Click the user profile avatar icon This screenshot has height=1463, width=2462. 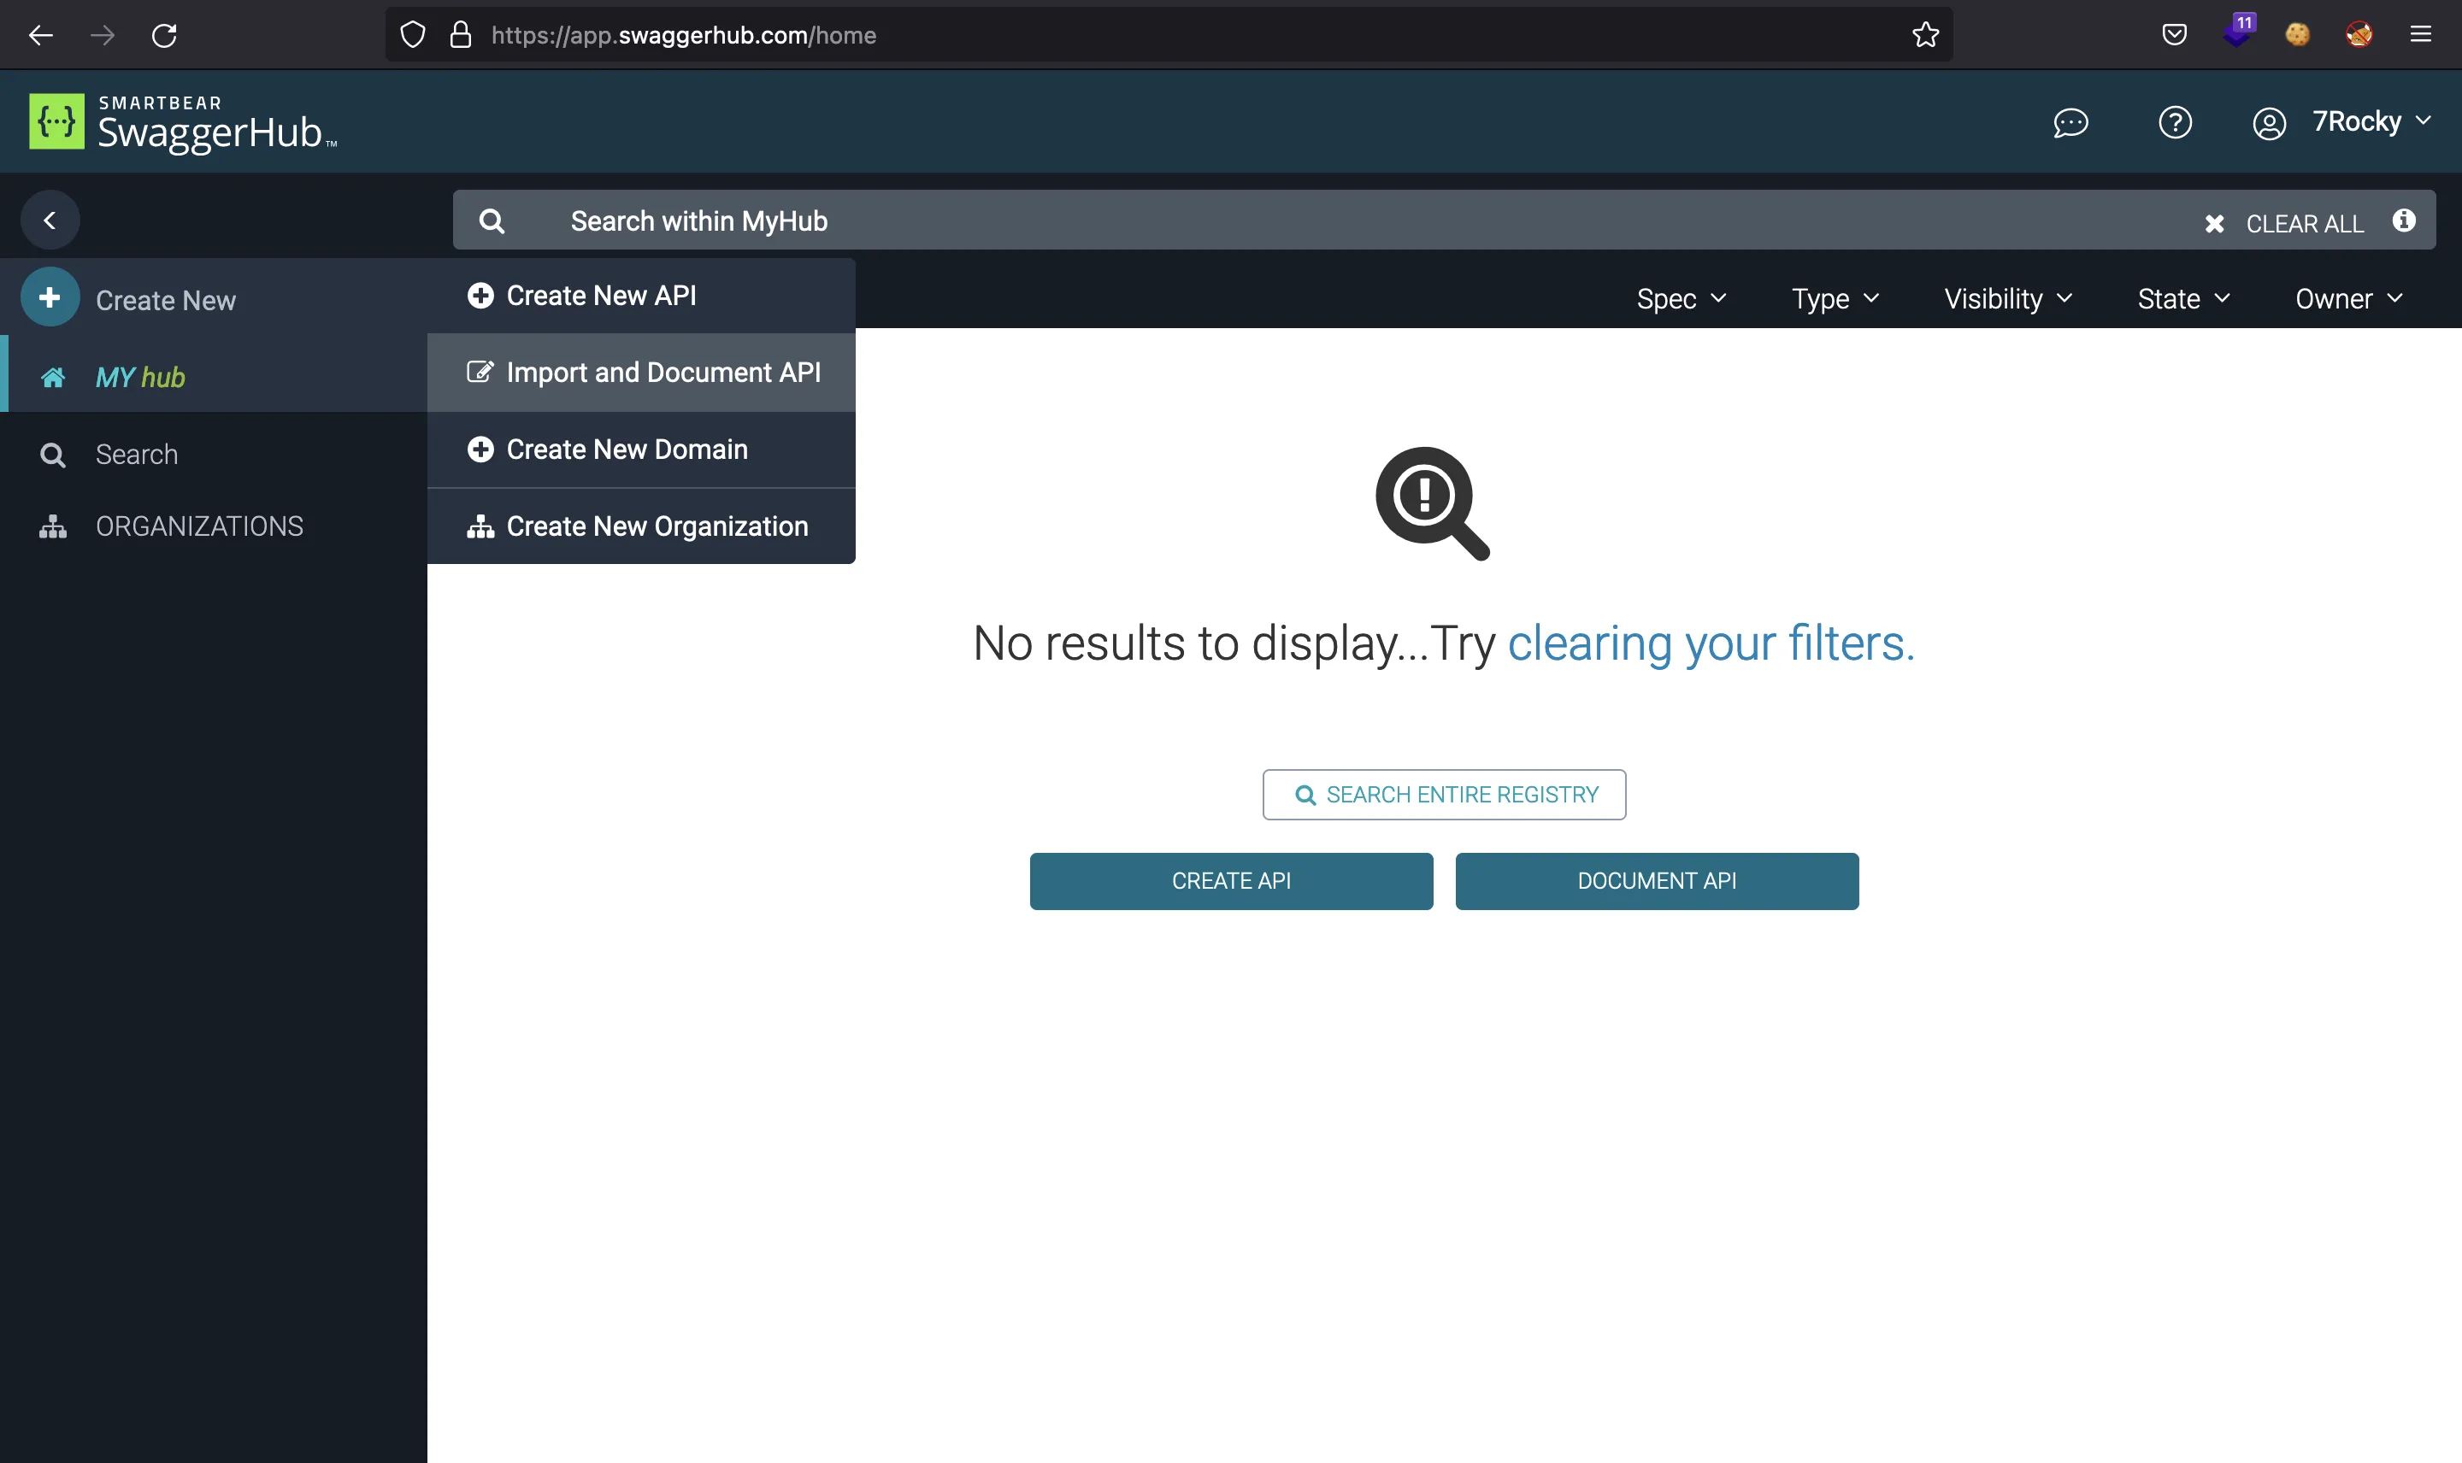[x=2269, y=123]
